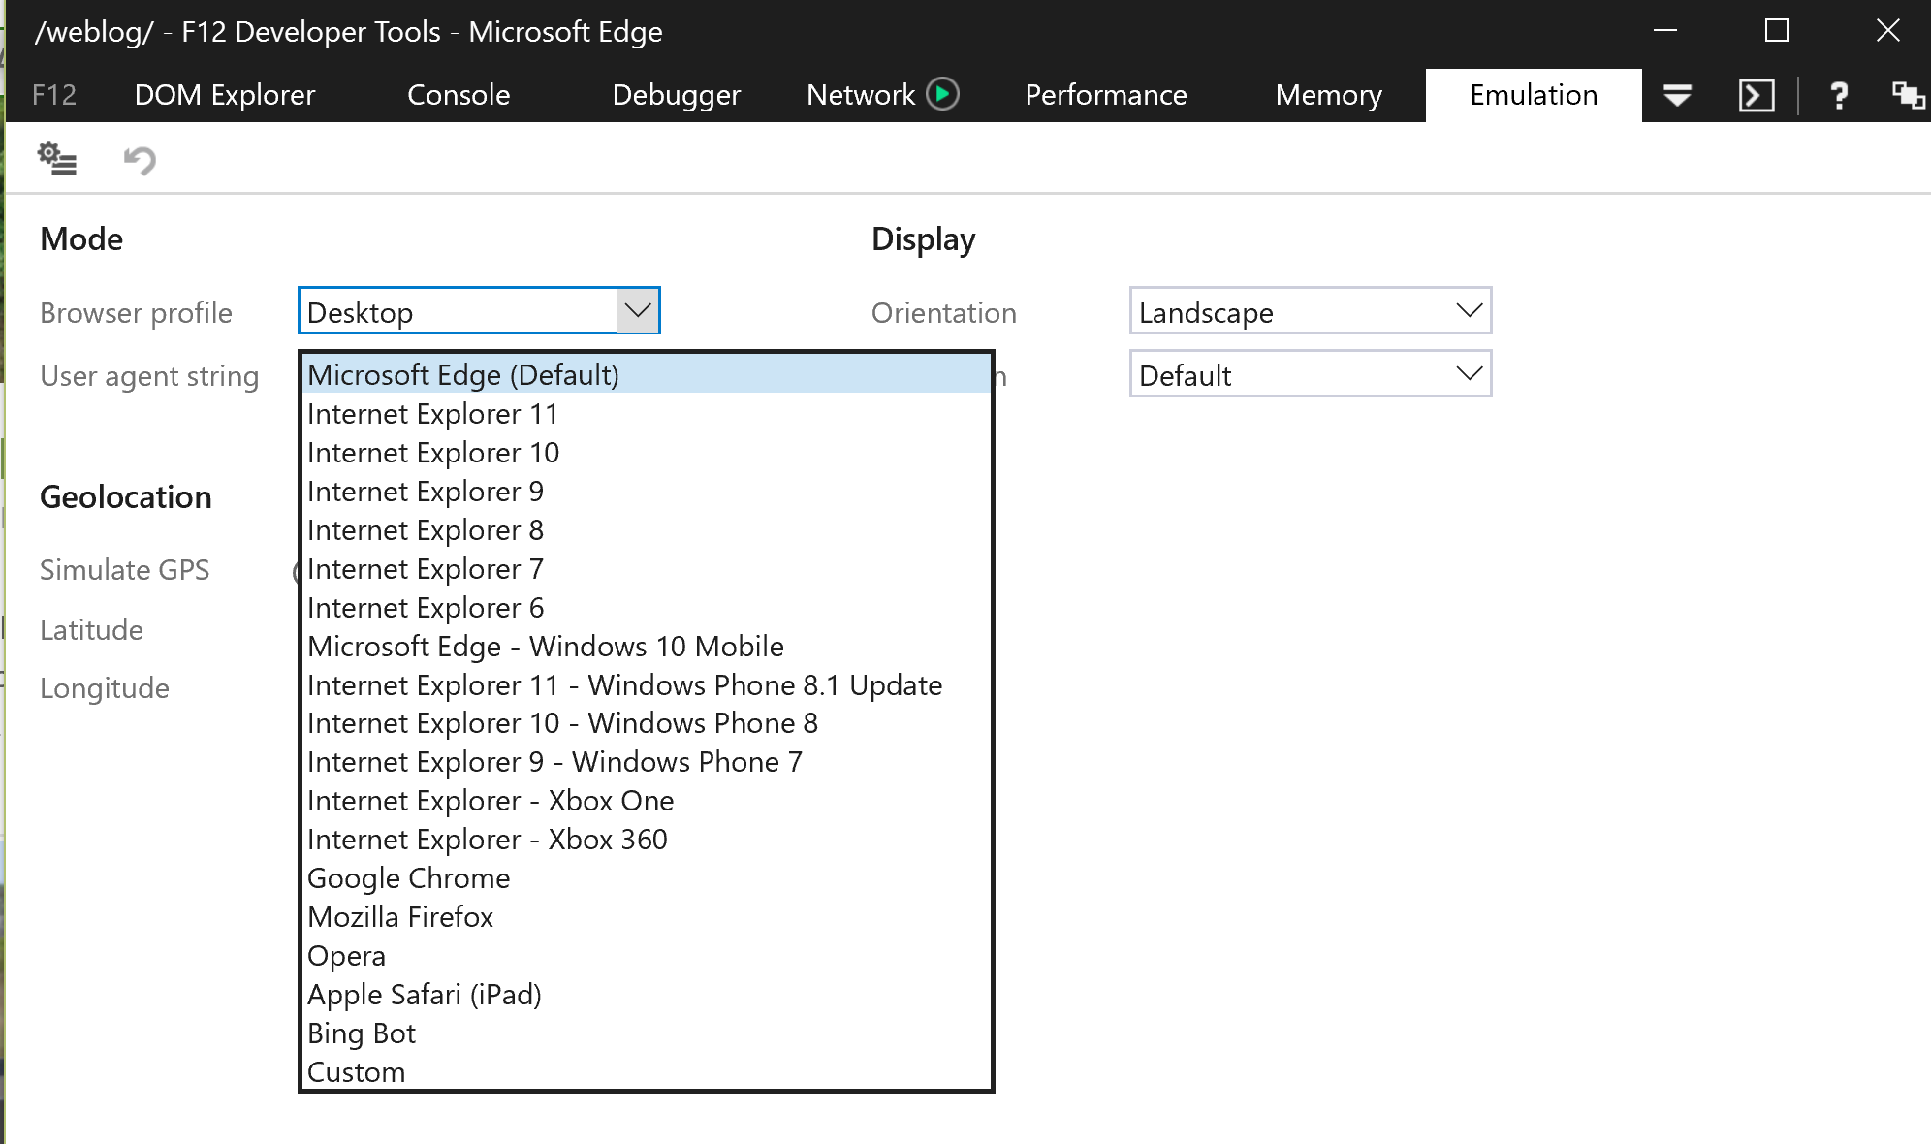
Task: Click the Performance panel icon
Action: [1103, 94]
